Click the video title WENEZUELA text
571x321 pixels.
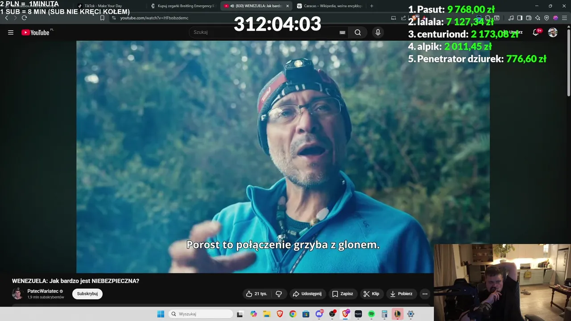tap(75, 281)
